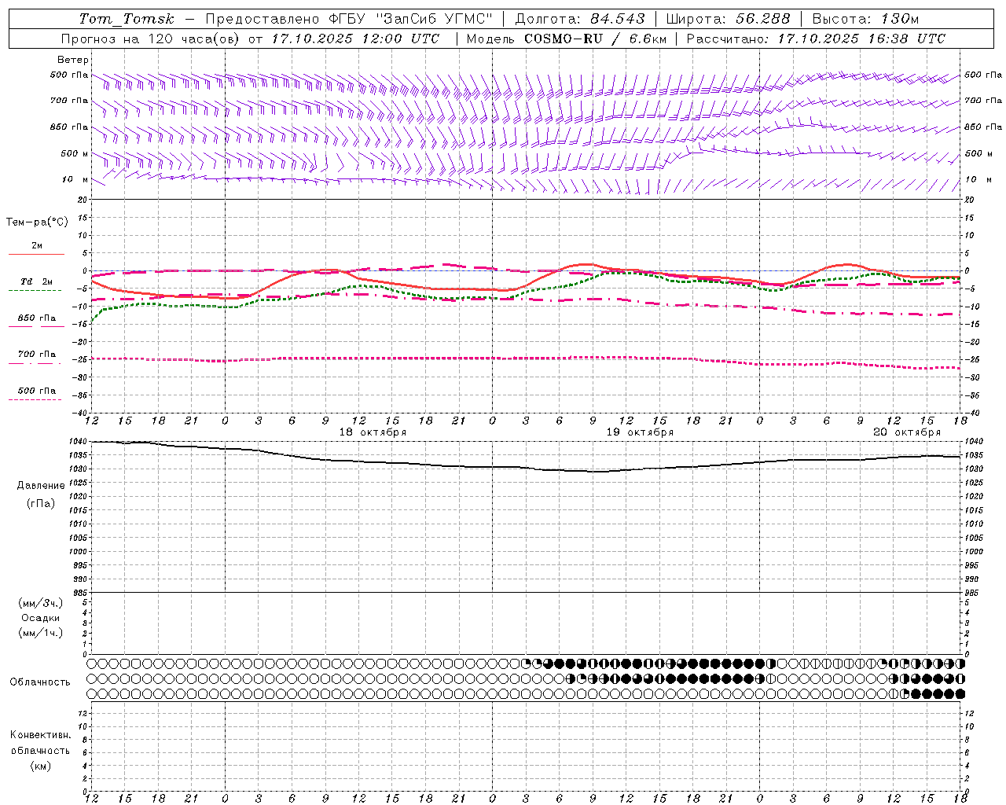1006x805 pixels.
Task: Select the (мм/3ч.) precipitation unit label
Action: tap(41, 603)
